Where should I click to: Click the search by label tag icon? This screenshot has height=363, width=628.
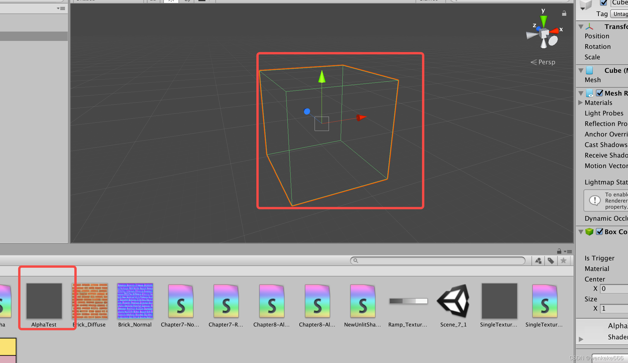(x=551, y=261)
